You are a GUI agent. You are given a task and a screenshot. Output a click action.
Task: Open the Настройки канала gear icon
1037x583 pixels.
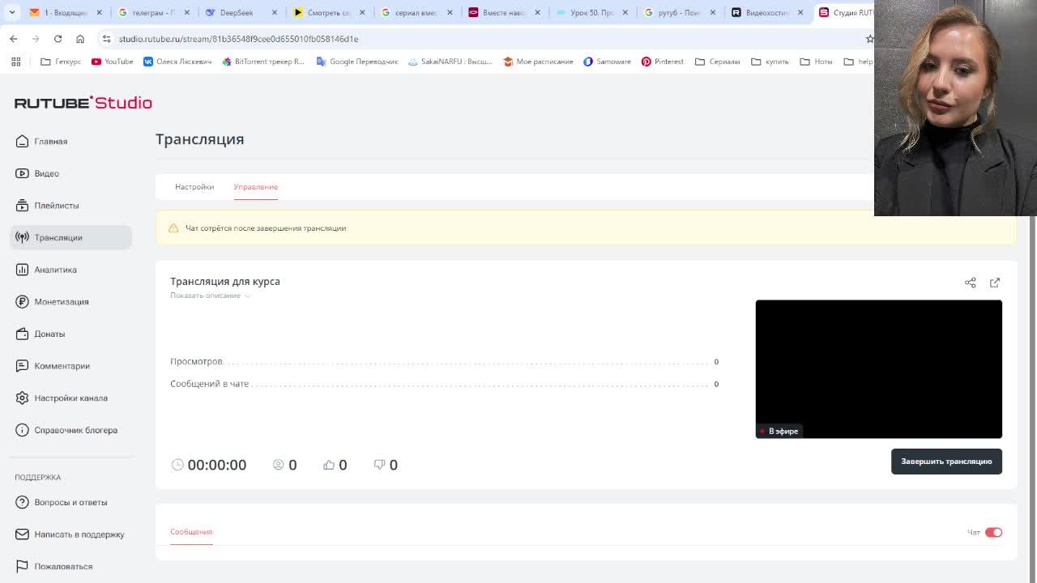[x=22, y=398]
